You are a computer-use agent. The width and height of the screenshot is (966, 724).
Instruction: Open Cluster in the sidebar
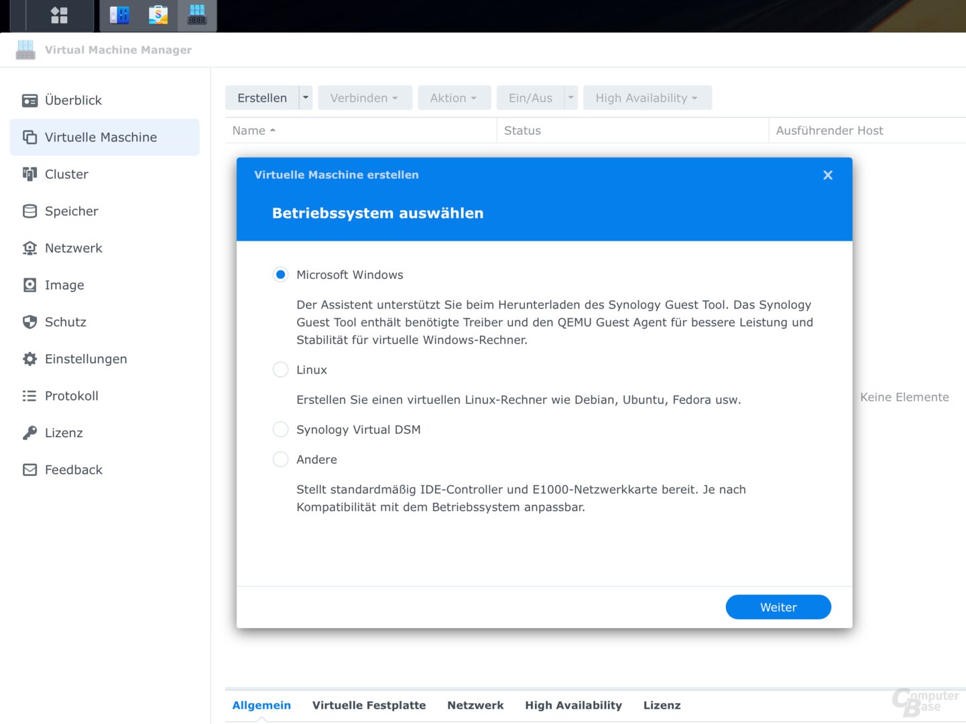click(x=105, y=174)
